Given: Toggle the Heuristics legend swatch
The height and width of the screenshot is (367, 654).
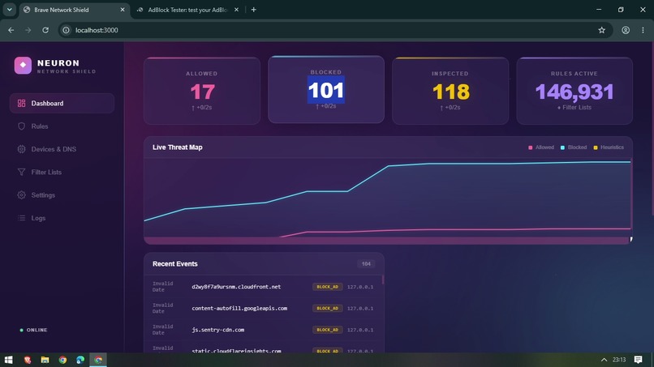Looking at the screenshot, I should pyautogui.click(x=596, y=147).
